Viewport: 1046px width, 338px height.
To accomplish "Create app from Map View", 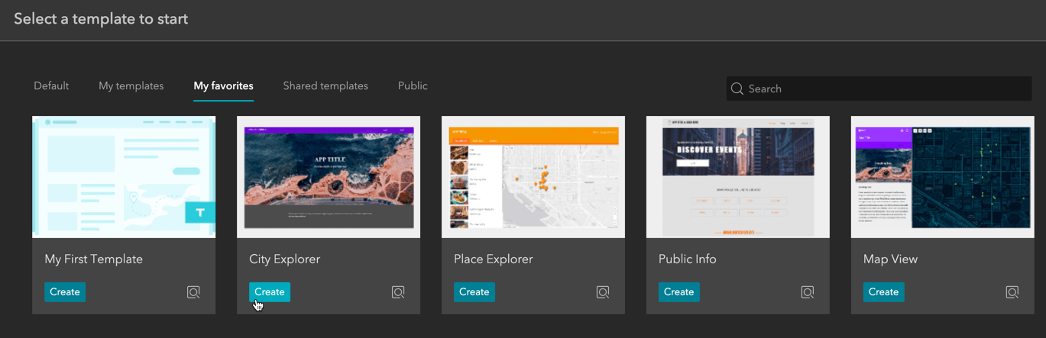I will pos(884,292).
